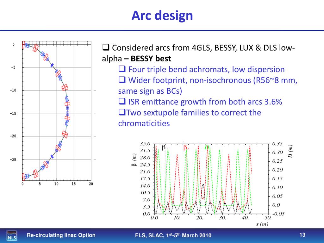This screenshot has height=243, width=324.
Task: Click the 17.5 tick on beta axis
Action: (x=145, y=178)
